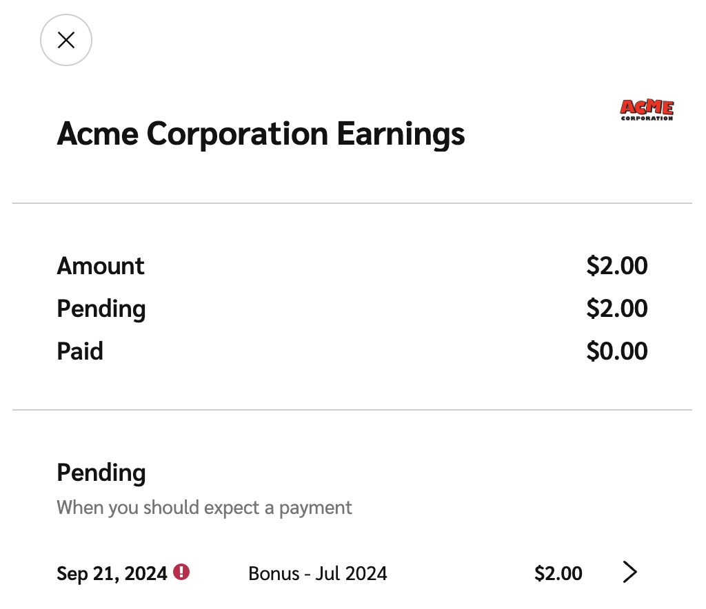Click the $2.00 value next to summary Pending
Image resolution: width=706 pixels, height=609 pixels.
[x=616, y=309]
